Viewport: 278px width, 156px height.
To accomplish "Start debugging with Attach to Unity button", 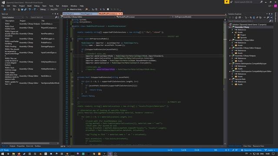I will (x=74, y=10).
